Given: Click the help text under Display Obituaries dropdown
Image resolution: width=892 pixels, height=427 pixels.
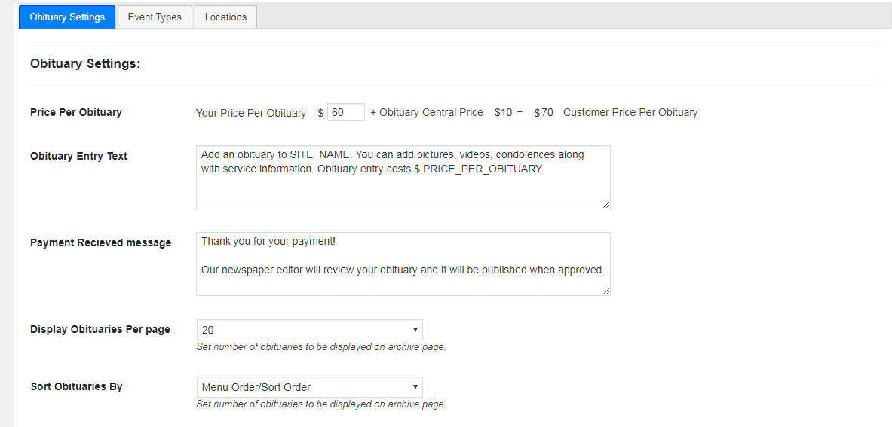Looking at the screenshot, I should click(320, 347).
